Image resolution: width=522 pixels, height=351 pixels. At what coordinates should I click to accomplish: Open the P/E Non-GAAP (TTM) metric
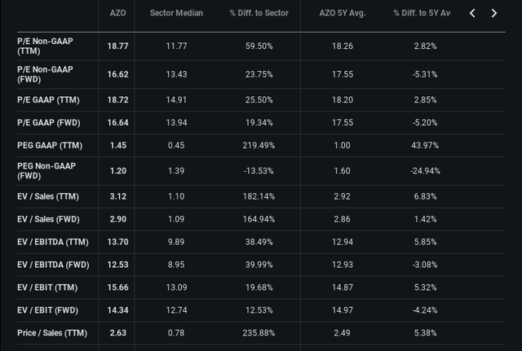[x=45, y=46]
